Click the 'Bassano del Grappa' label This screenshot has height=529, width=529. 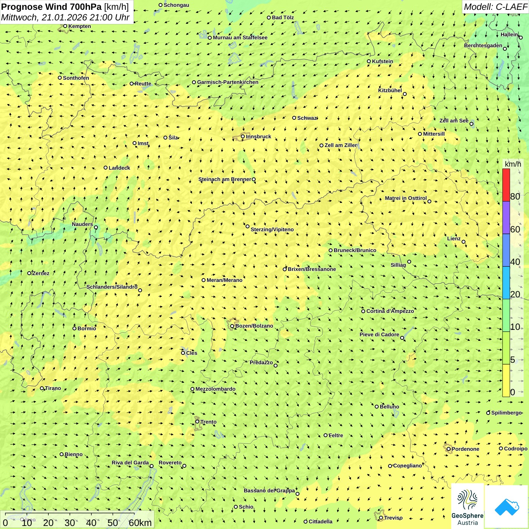[269, 490]
